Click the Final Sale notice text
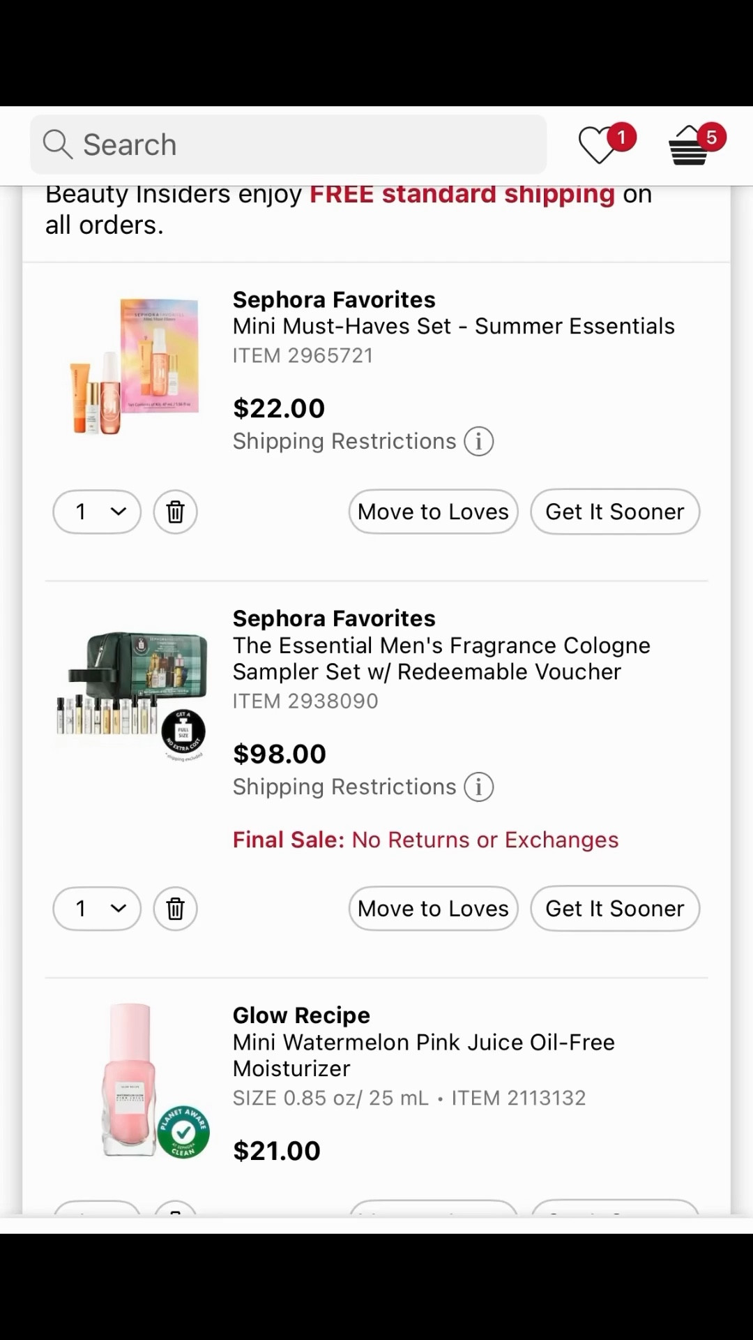This screenshot has width=753, height=1340. point(425,840)
